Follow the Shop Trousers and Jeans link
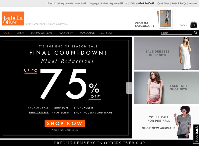The image size is (199, 149). pyautogui.click(x=93, y=113)
